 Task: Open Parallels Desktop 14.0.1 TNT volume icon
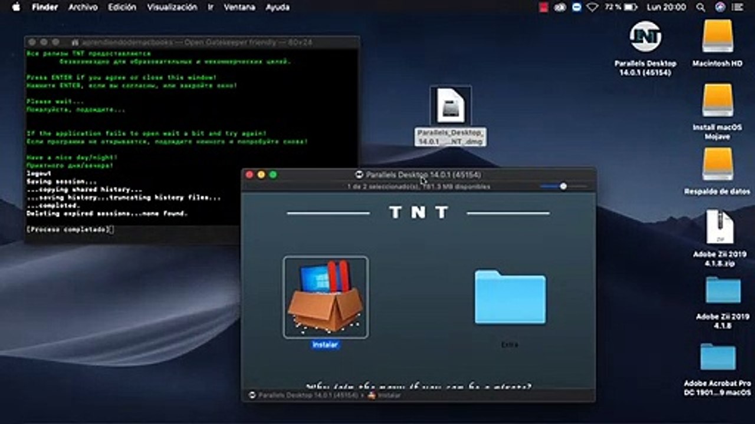tap(645, 37)
